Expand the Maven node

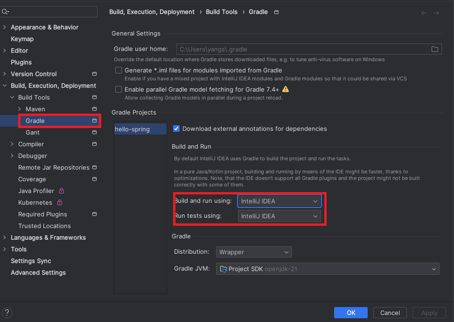pos(20,109)
